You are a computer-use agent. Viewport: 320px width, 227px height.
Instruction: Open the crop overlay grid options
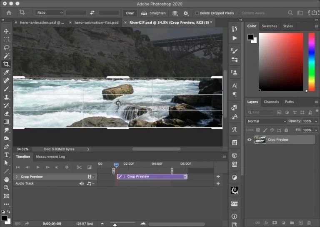point(175,13)
